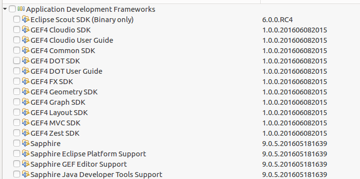This screenshot has height=179, width=360.
Task: Check the GEF4 Common SDK checkbox
Action: click(17, 50)
